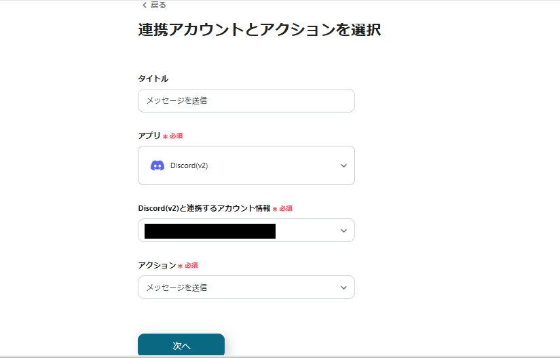This screenshot has width=560, height=358.
Task: Click the 必須 marker beside アクション
Action: coord(191,265)
